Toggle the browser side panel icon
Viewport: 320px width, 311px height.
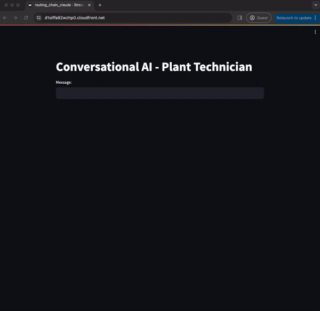240,18
